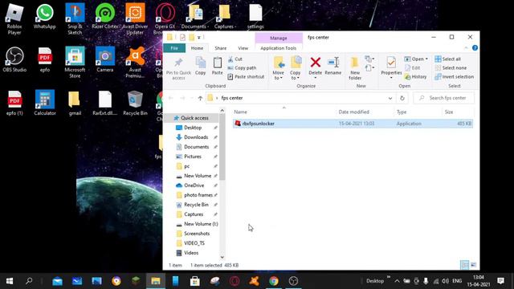Open the Recycle Bin desktop icon
The height and width of the screenshot is (289, 514).
pos(135,103)
